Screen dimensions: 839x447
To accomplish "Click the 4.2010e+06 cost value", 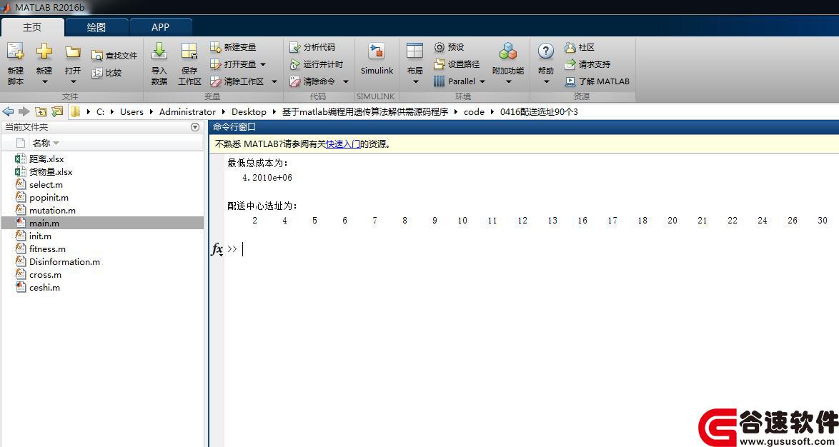I will point(267,178).
